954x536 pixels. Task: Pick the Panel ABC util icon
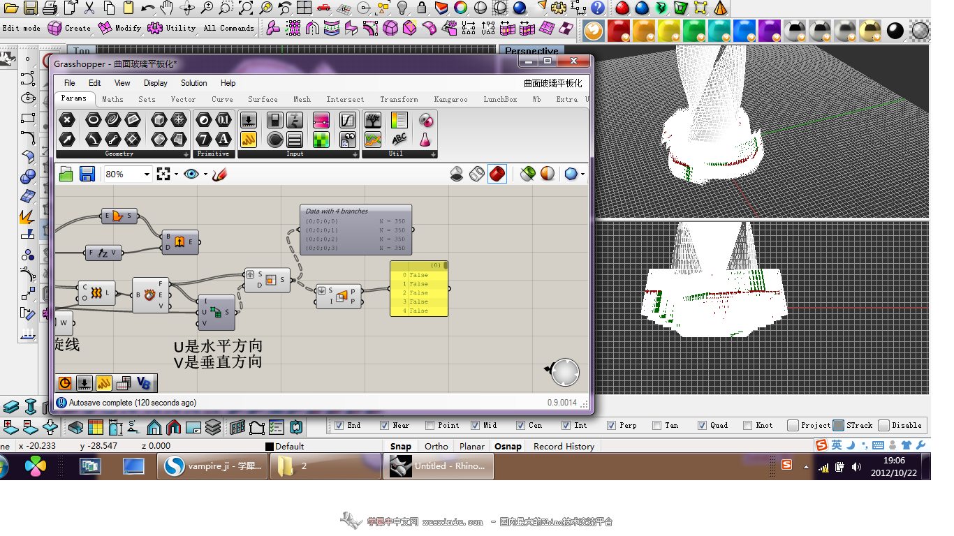click(399, 139)
